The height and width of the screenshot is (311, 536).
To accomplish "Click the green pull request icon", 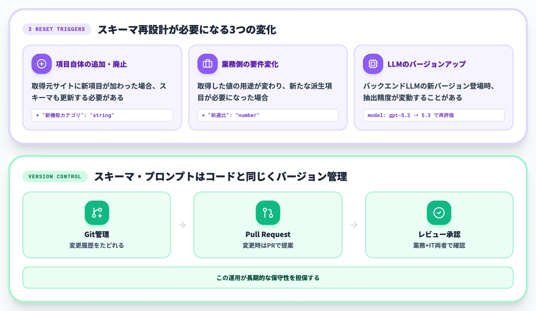I will coord(268,213).
